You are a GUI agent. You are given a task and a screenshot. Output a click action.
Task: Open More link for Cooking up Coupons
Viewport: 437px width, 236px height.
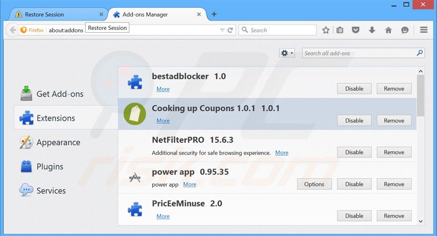coord(163,121)
